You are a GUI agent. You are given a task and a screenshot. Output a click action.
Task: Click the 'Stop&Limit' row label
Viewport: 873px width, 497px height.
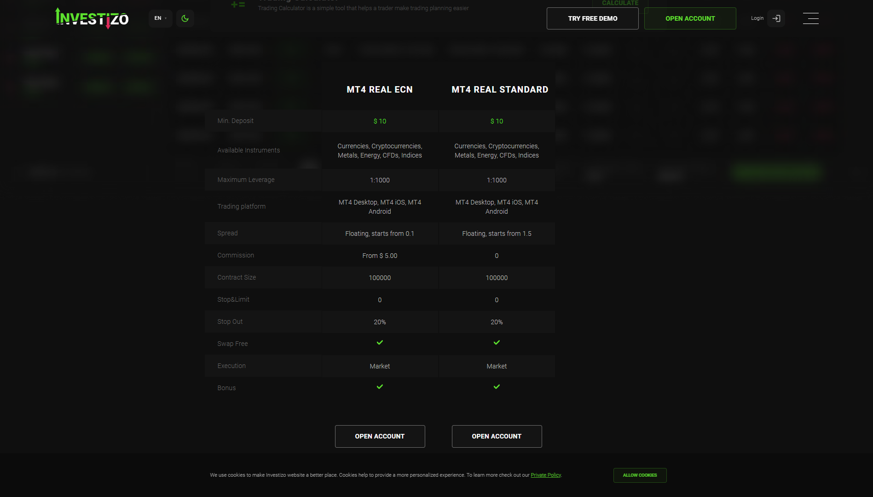(x=233, y=299)
